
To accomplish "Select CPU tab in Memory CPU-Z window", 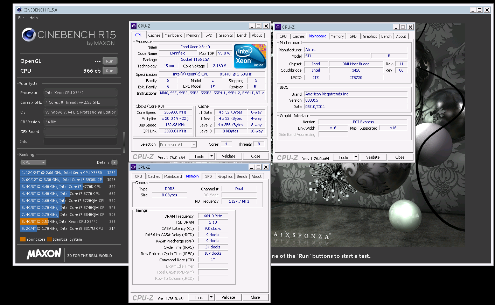I will (x=139, y=176).
